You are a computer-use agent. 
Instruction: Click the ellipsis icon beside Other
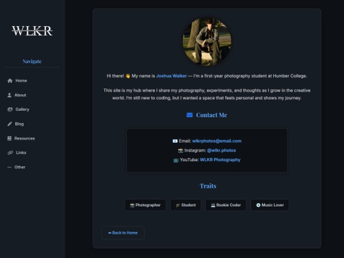(x=10, y=167)
